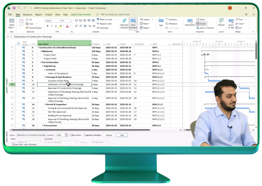
Task: Apply Italic formatting
Action: coord(52,26)
